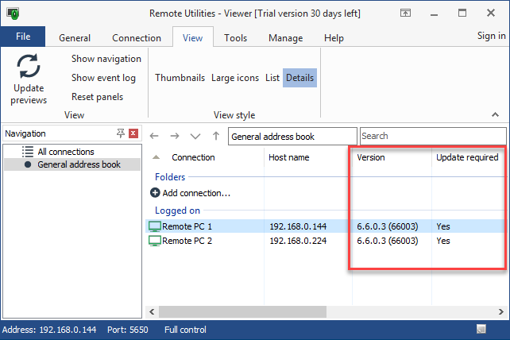Click the Update previews icon
The image size is (510, 340).
tap(29, 68)
